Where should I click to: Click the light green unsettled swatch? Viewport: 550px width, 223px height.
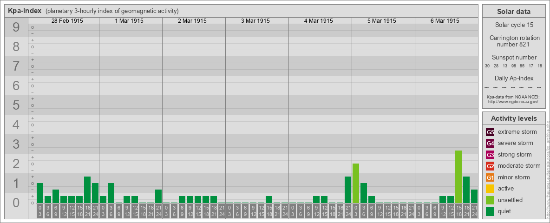[x=490, y=200]
